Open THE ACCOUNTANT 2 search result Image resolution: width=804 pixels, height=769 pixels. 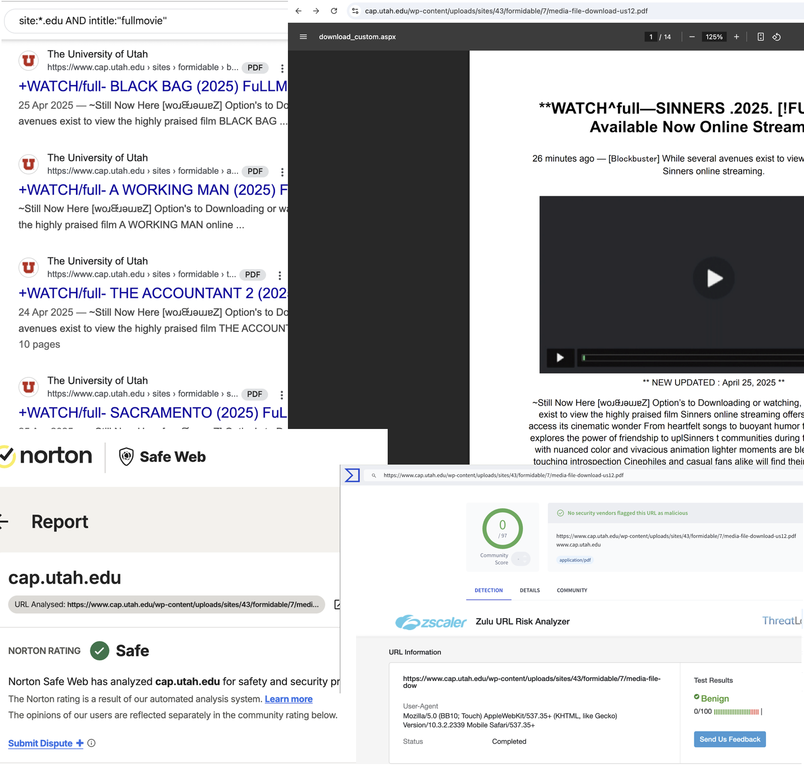(153, 293)
